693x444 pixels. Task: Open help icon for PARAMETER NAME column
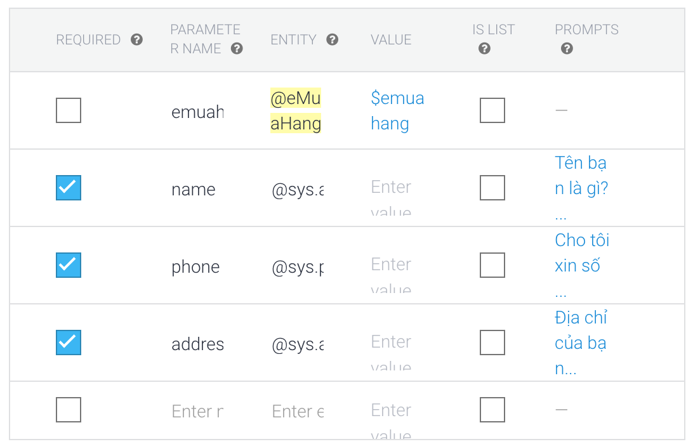click(x=237, y=49)
